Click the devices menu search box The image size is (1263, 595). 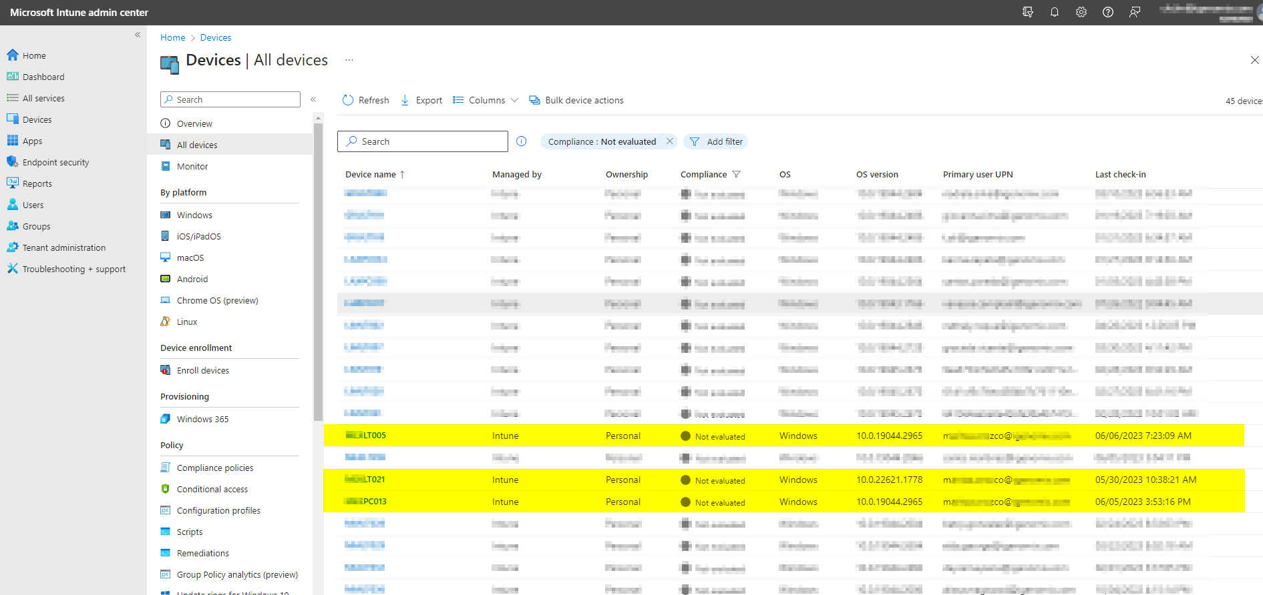(230, 99)
